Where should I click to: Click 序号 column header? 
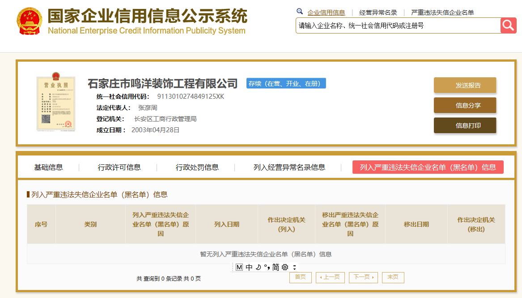click(x=41, y=224)
